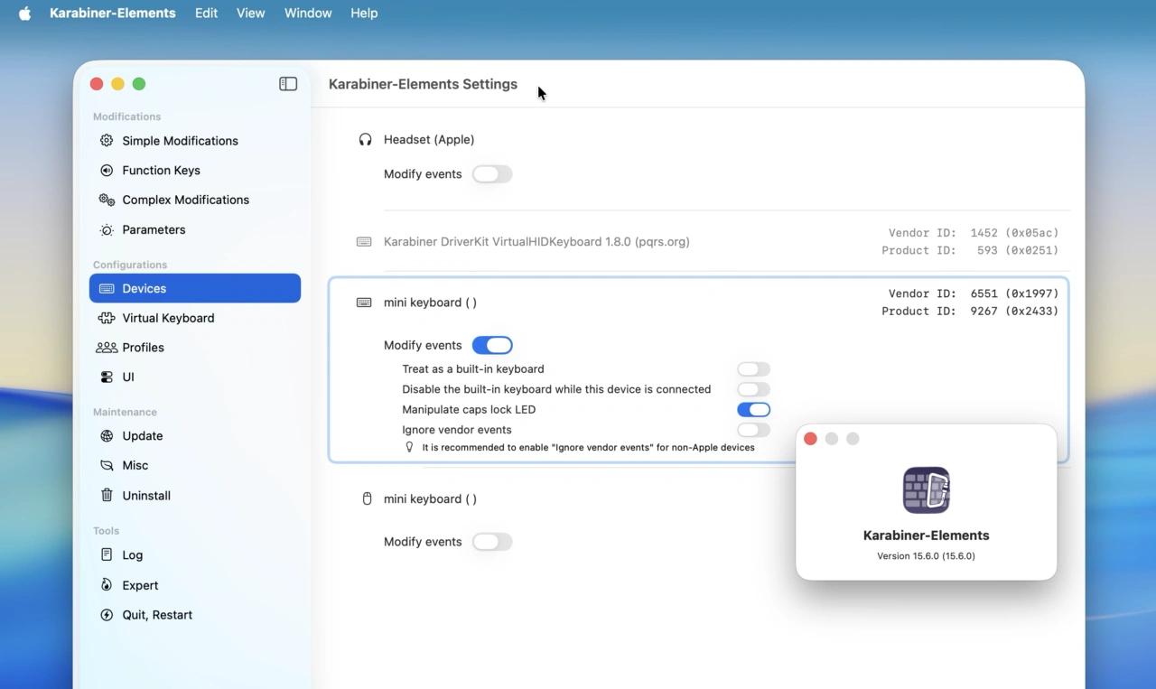Open the Uninstall maintenance section
Screen dimensions: 1156x689
(144, 495)
